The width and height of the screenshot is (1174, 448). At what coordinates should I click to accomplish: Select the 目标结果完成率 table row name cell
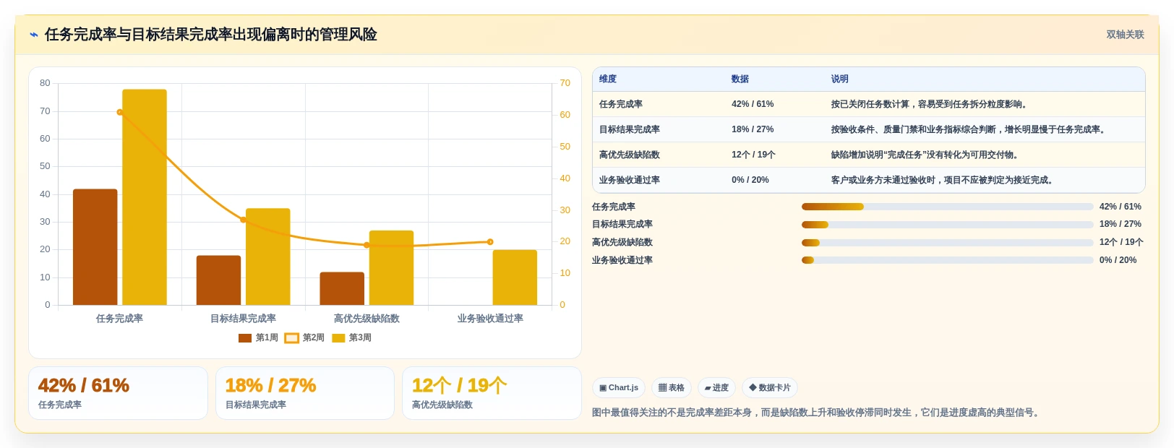659,130
